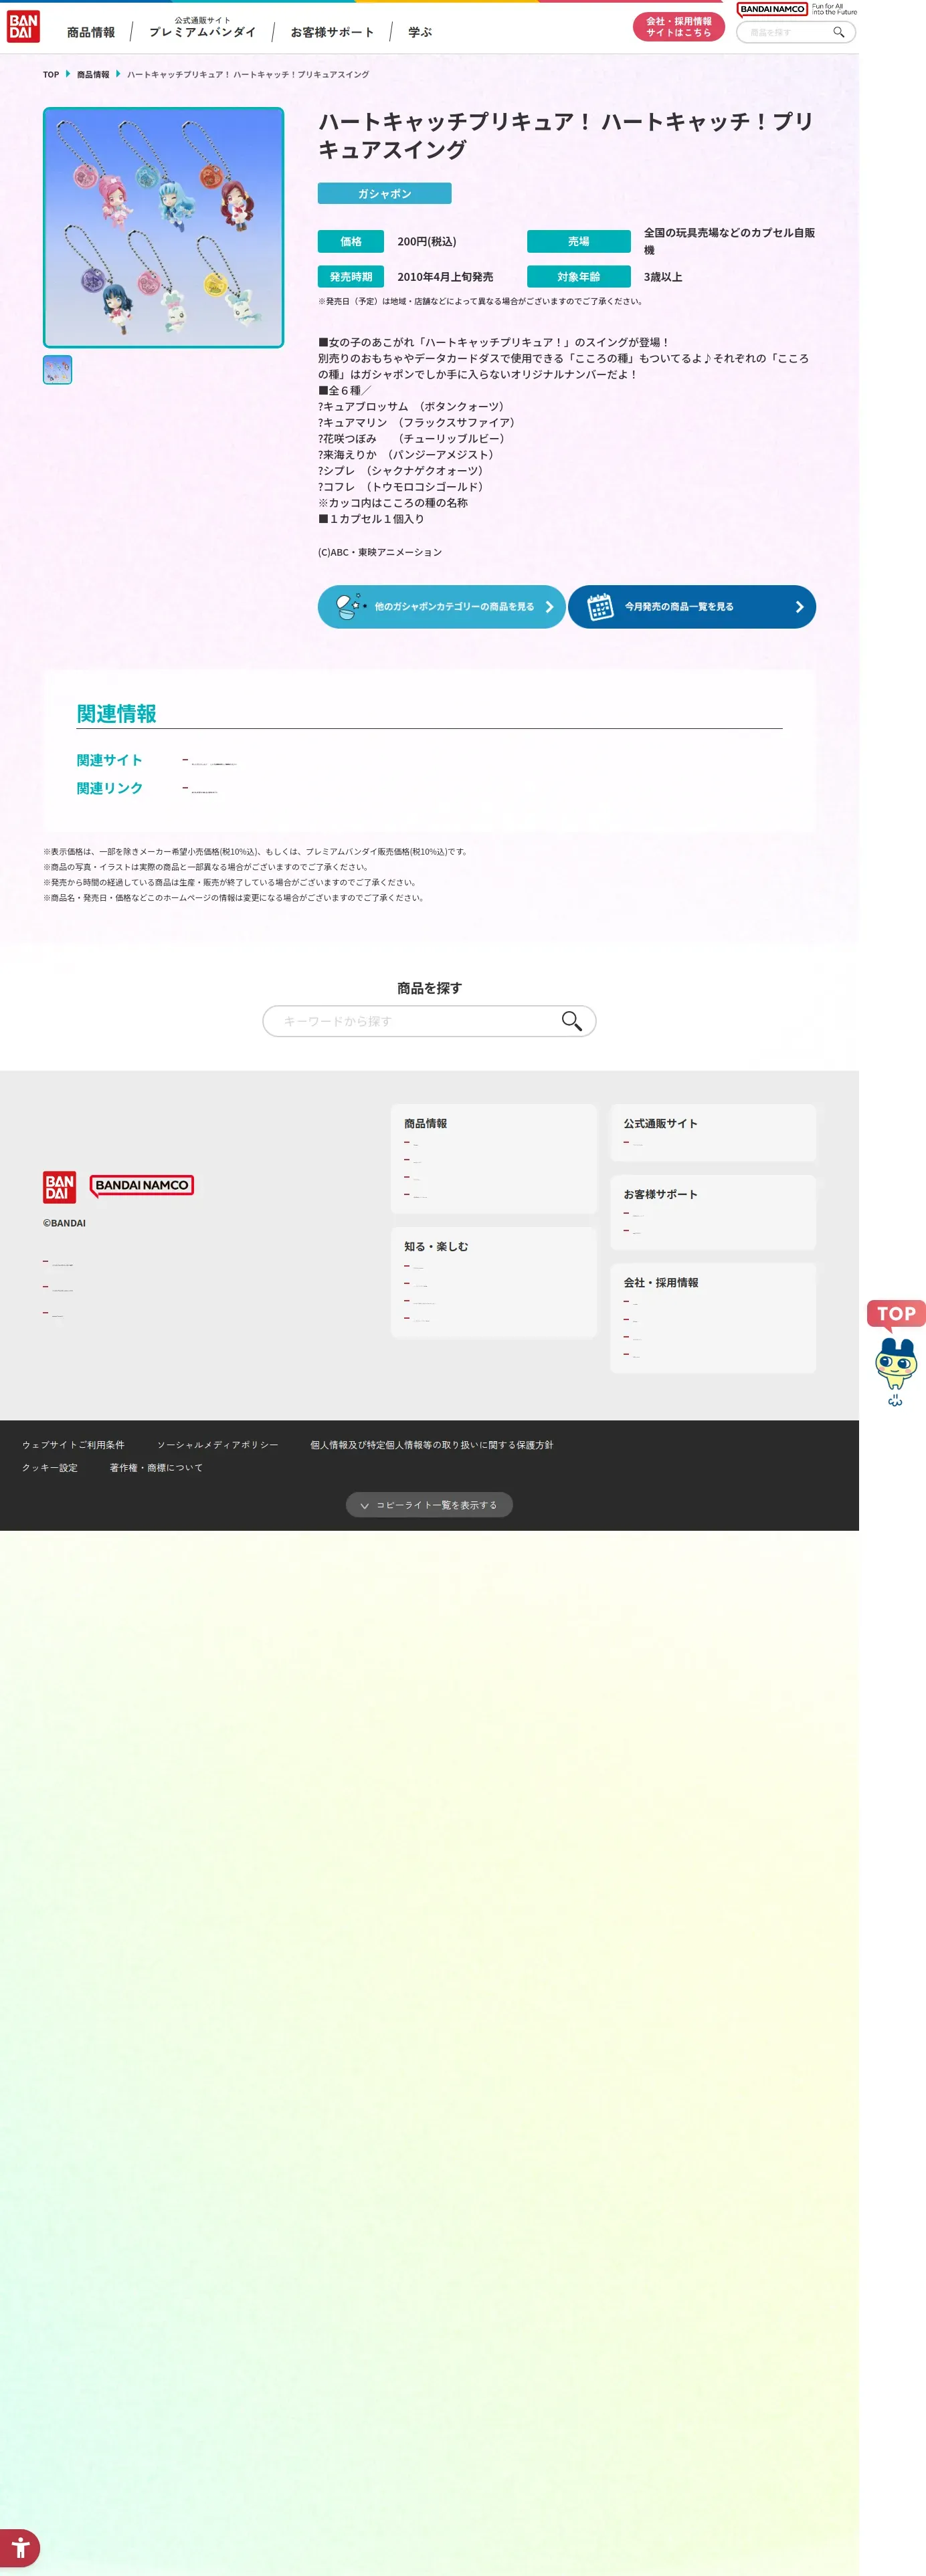Open the footer お客様サポート heading
The image size is (926, 2576).
click(x=661, y=1195)
